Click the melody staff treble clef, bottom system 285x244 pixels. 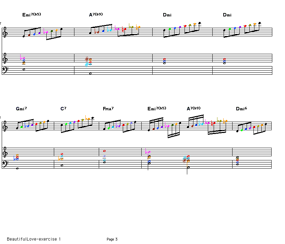click(5, 127)
